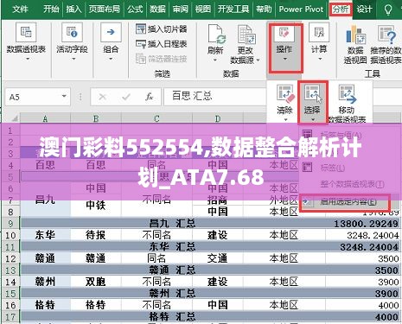Select row 12 header

point(10,258)
